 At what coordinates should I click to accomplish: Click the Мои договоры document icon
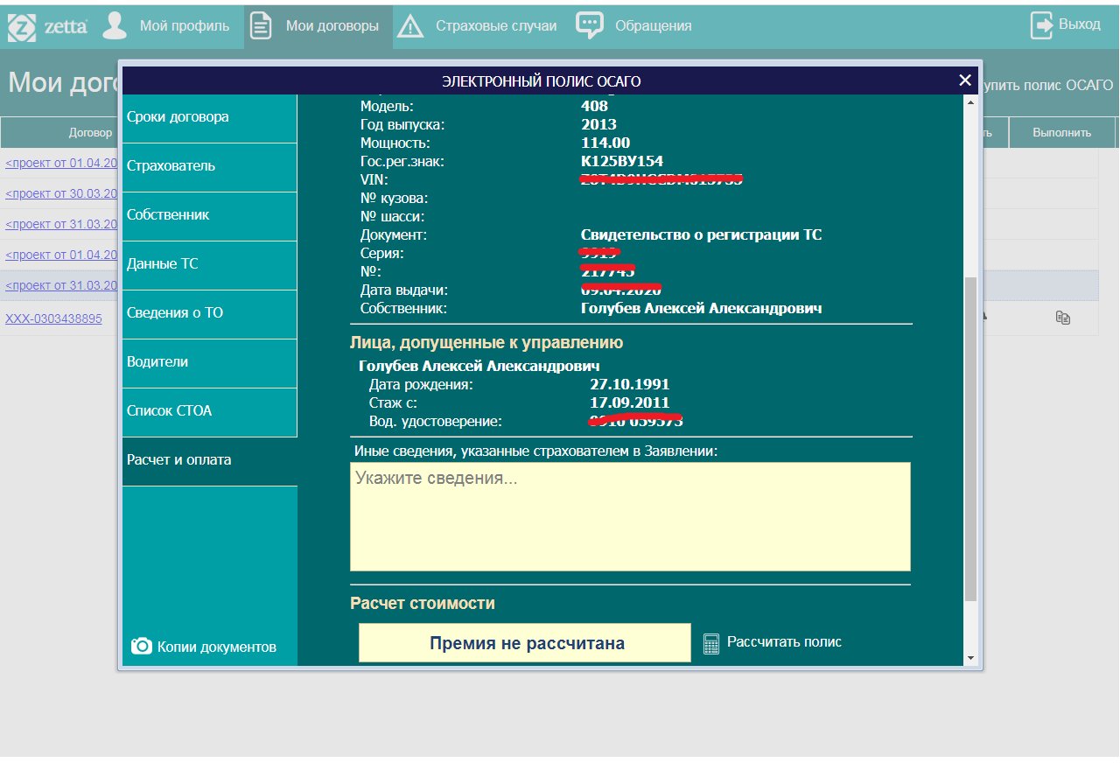(x=261, y=25)
